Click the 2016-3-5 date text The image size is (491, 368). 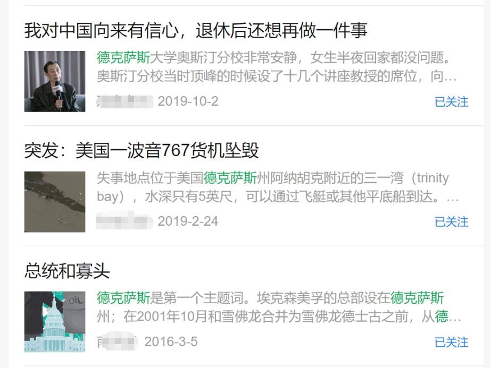tap(171, 341)
